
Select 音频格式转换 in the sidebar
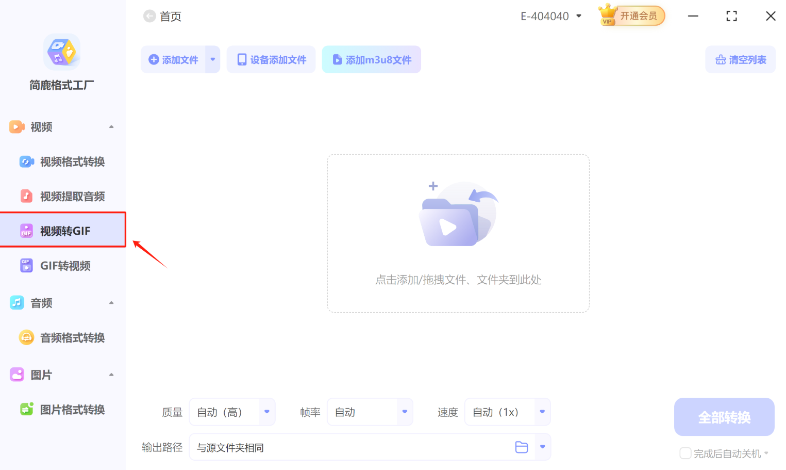pyautogui.click(x=63, y=337)
